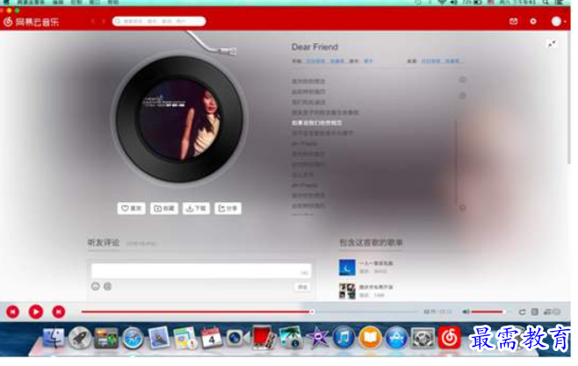Open the blue source link at right
Viewport: 578px width, 366px height.
coord(443,61)
